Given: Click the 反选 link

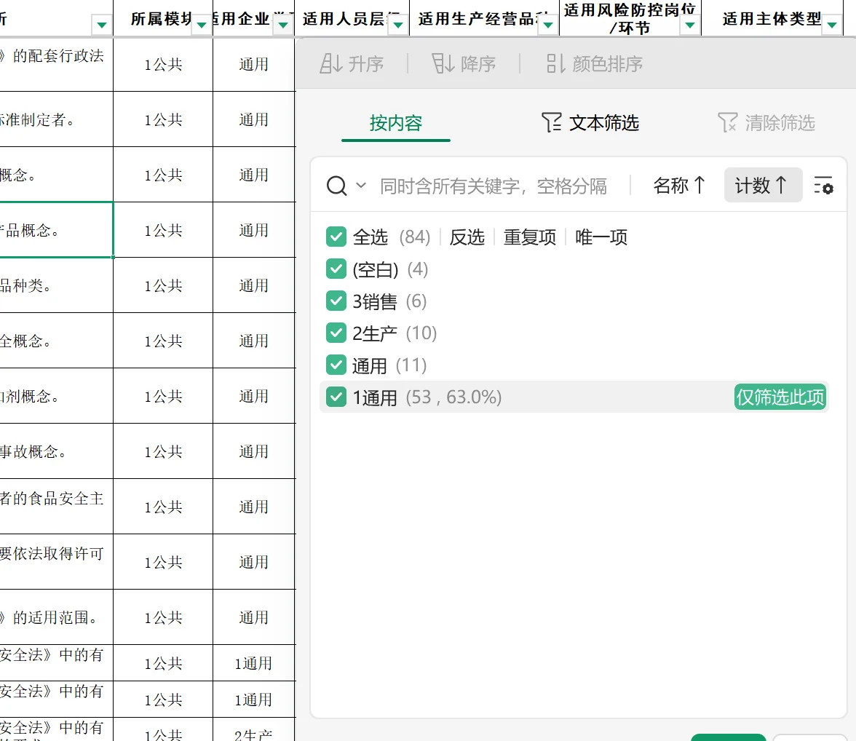Looking at the screenshot, I should (x=467, y=237).
